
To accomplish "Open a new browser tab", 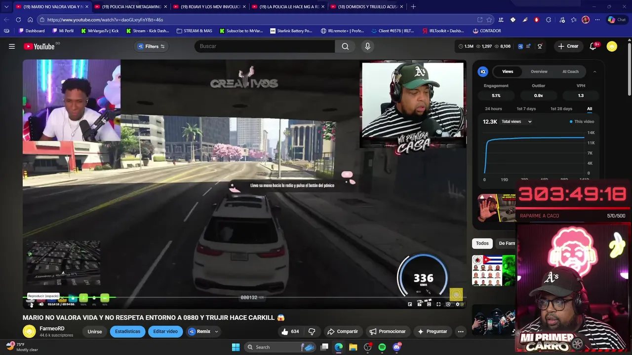I will [x=413, y=6].
